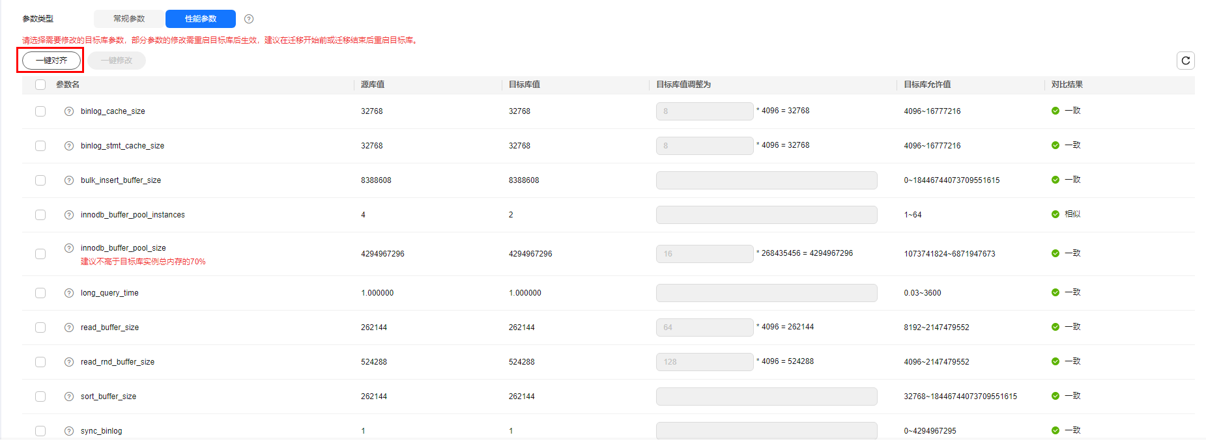Click green check icon in sort_buffer_size row

click(x=1055, y=396)
